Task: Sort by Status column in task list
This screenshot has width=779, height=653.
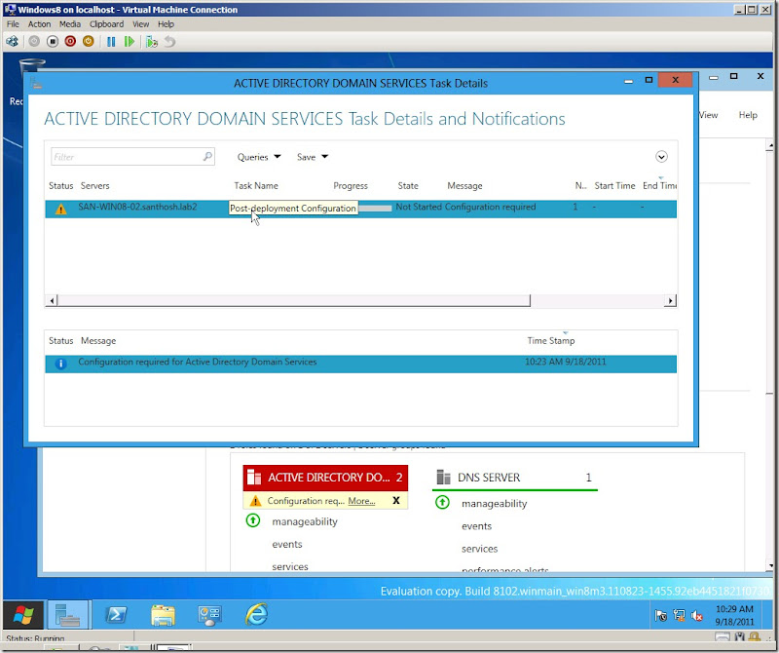Action: 60,185
